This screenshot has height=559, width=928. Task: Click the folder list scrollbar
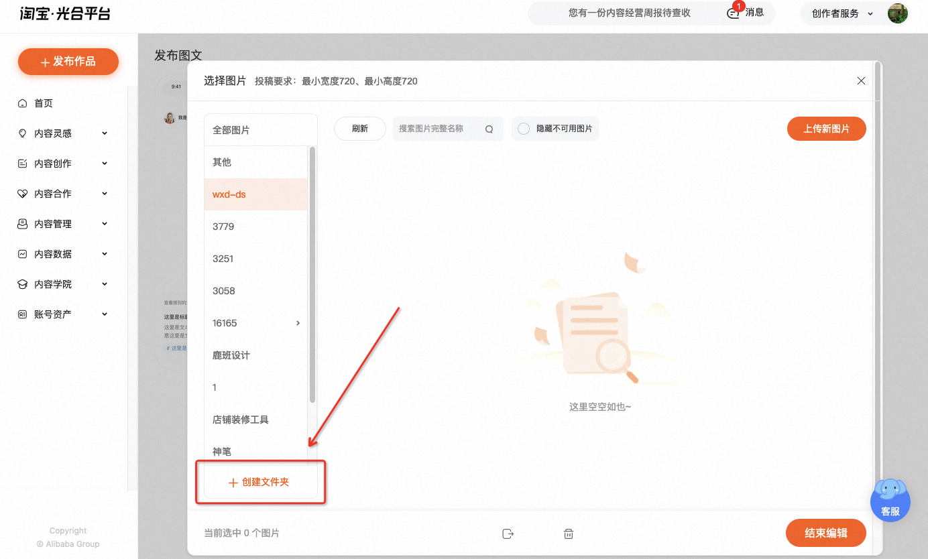pos(312,275)
